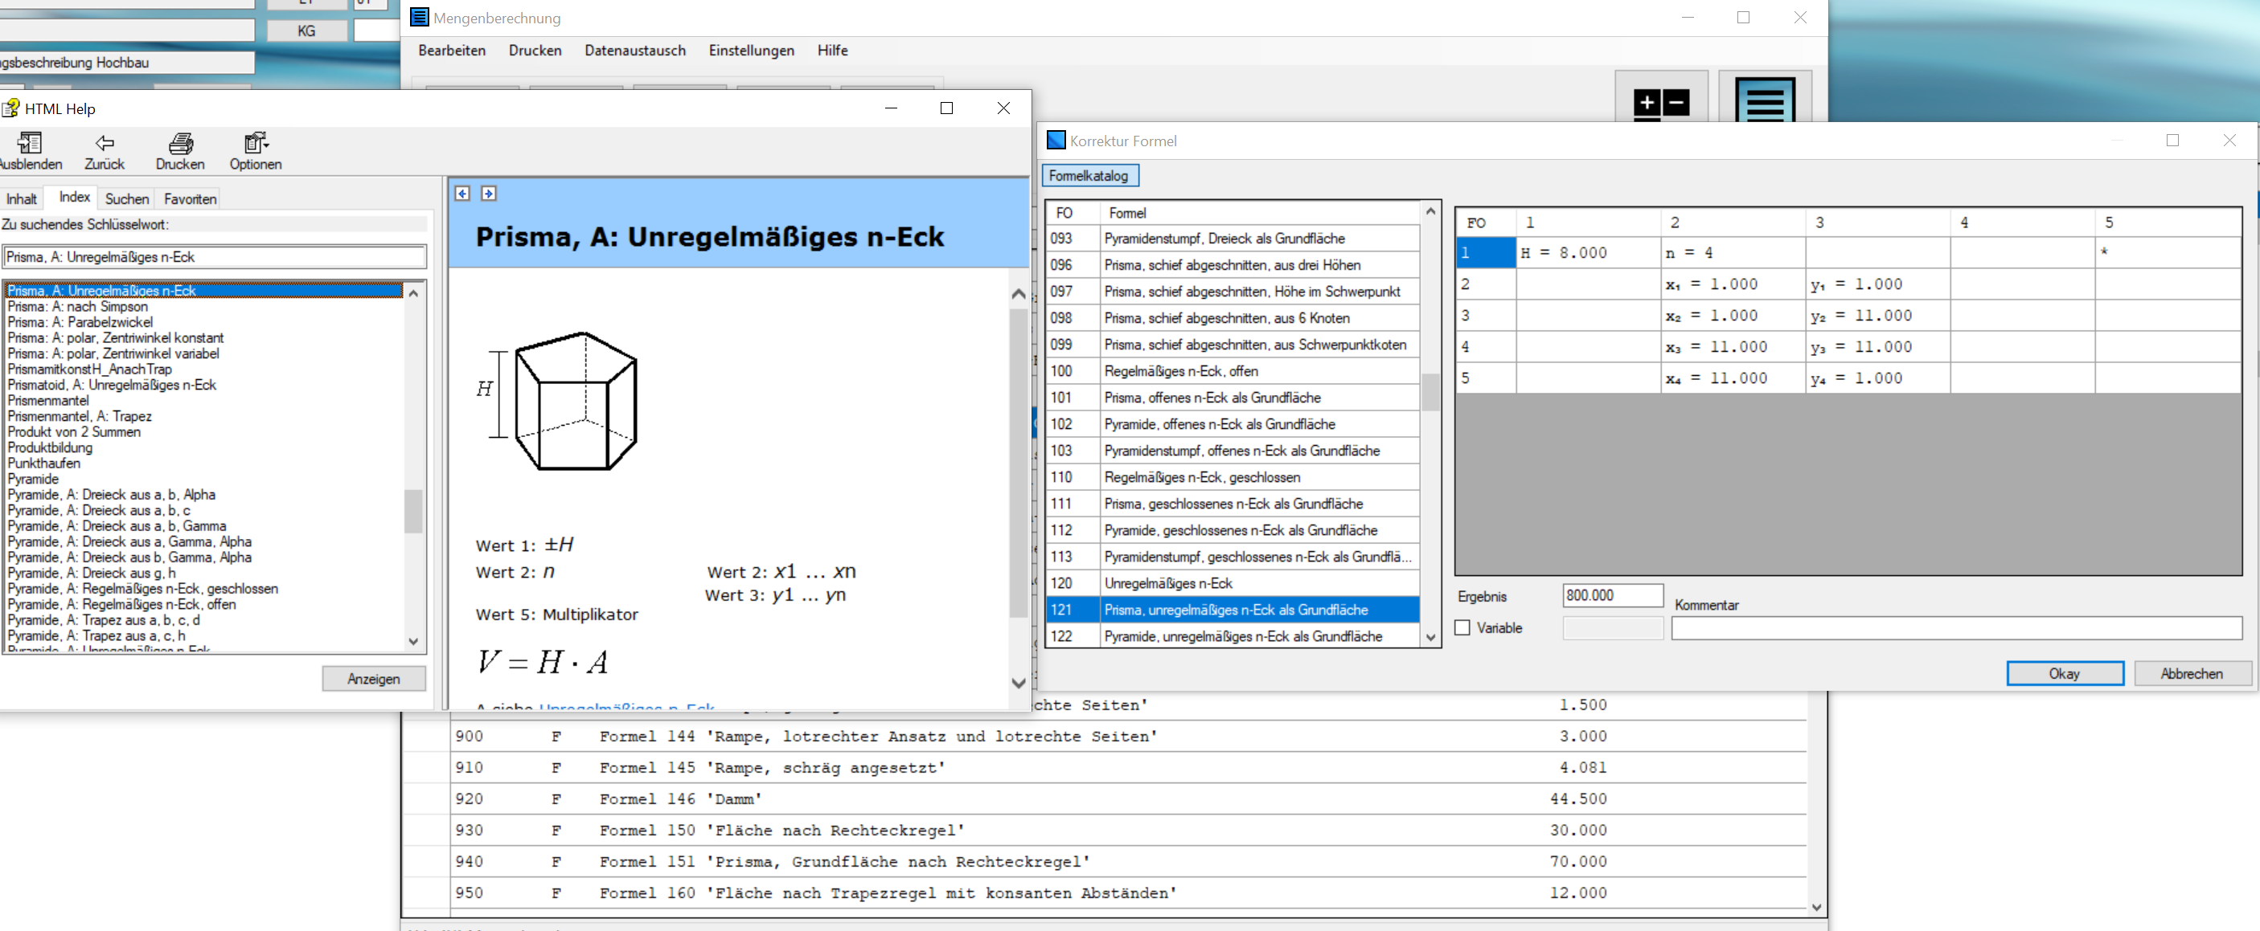Switch to the Inhalt tab
This screenshot has height=931, width=2260.
point(22,199)
